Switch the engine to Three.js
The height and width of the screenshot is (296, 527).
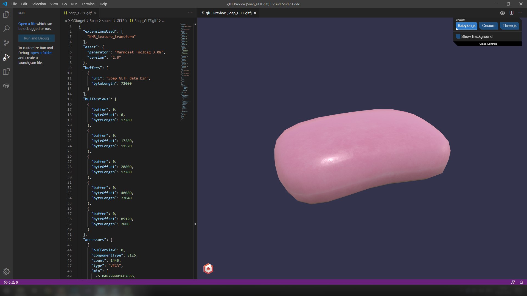509,26
